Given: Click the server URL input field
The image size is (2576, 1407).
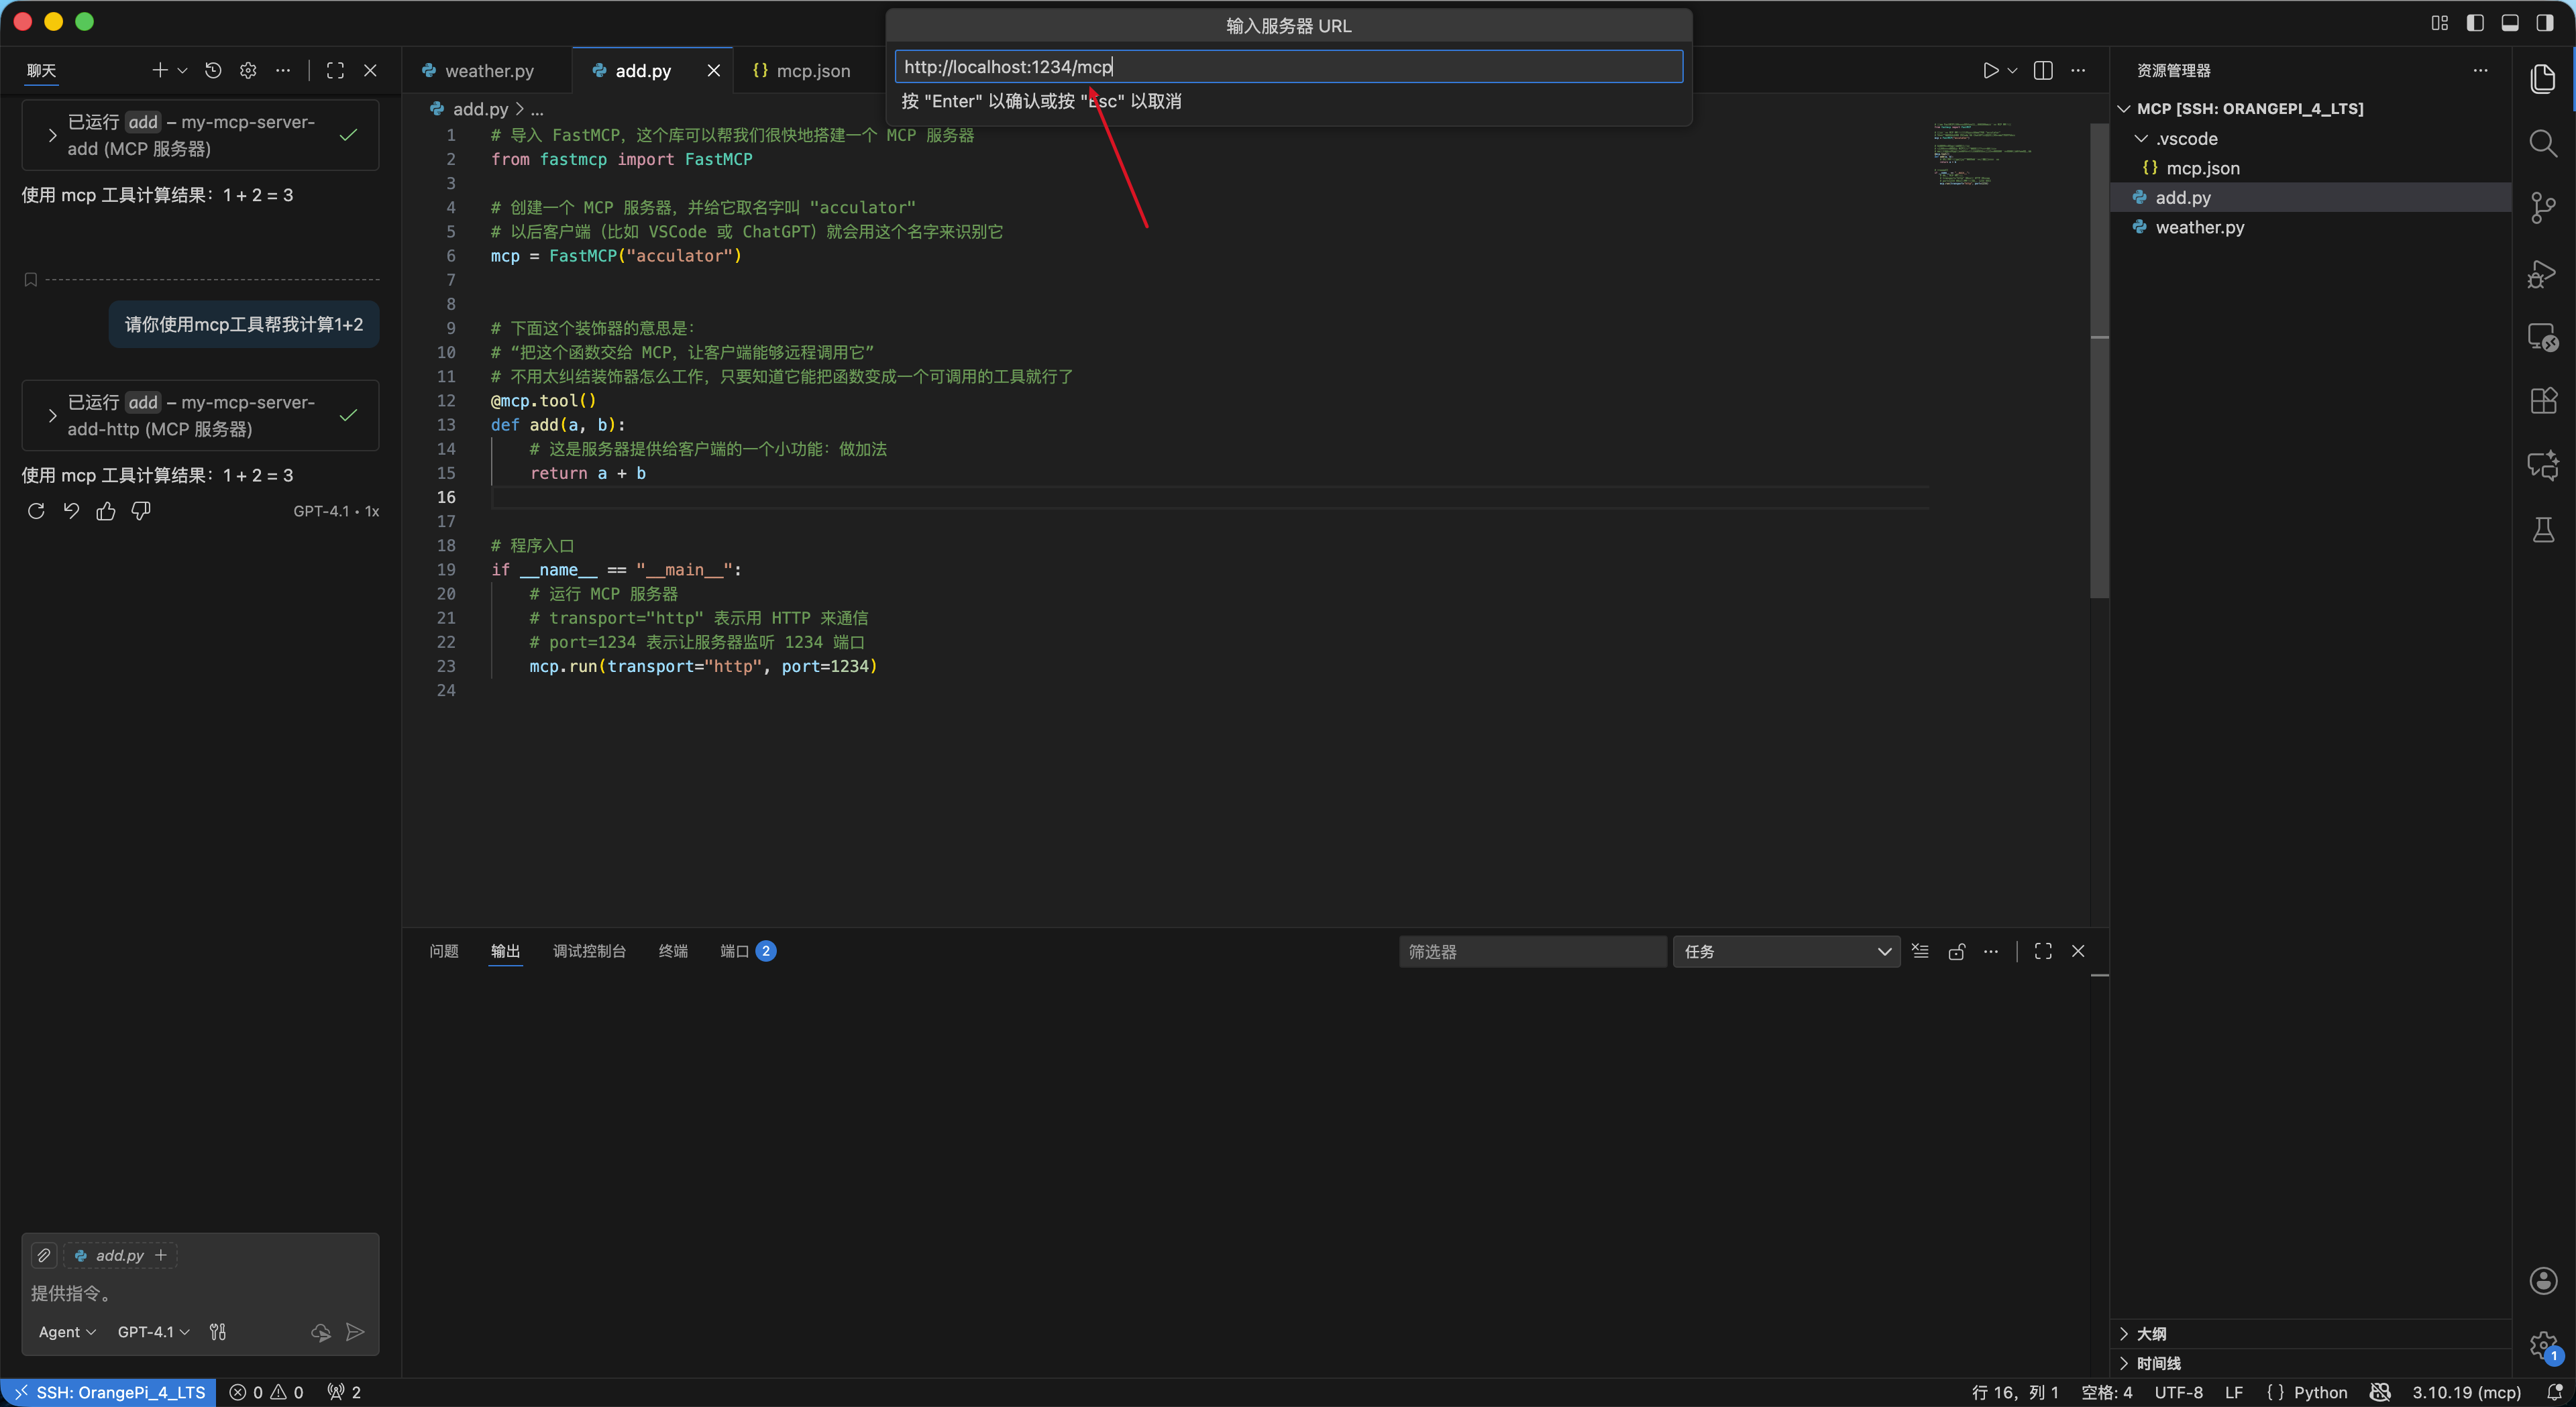Looking at the screenshot, I should click(1288, 67).
